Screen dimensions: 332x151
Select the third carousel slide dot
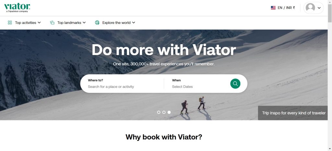(x=169, y=112)
